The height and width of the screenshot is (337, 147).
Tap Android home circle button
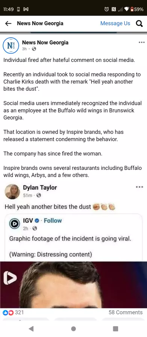[73, 329]
